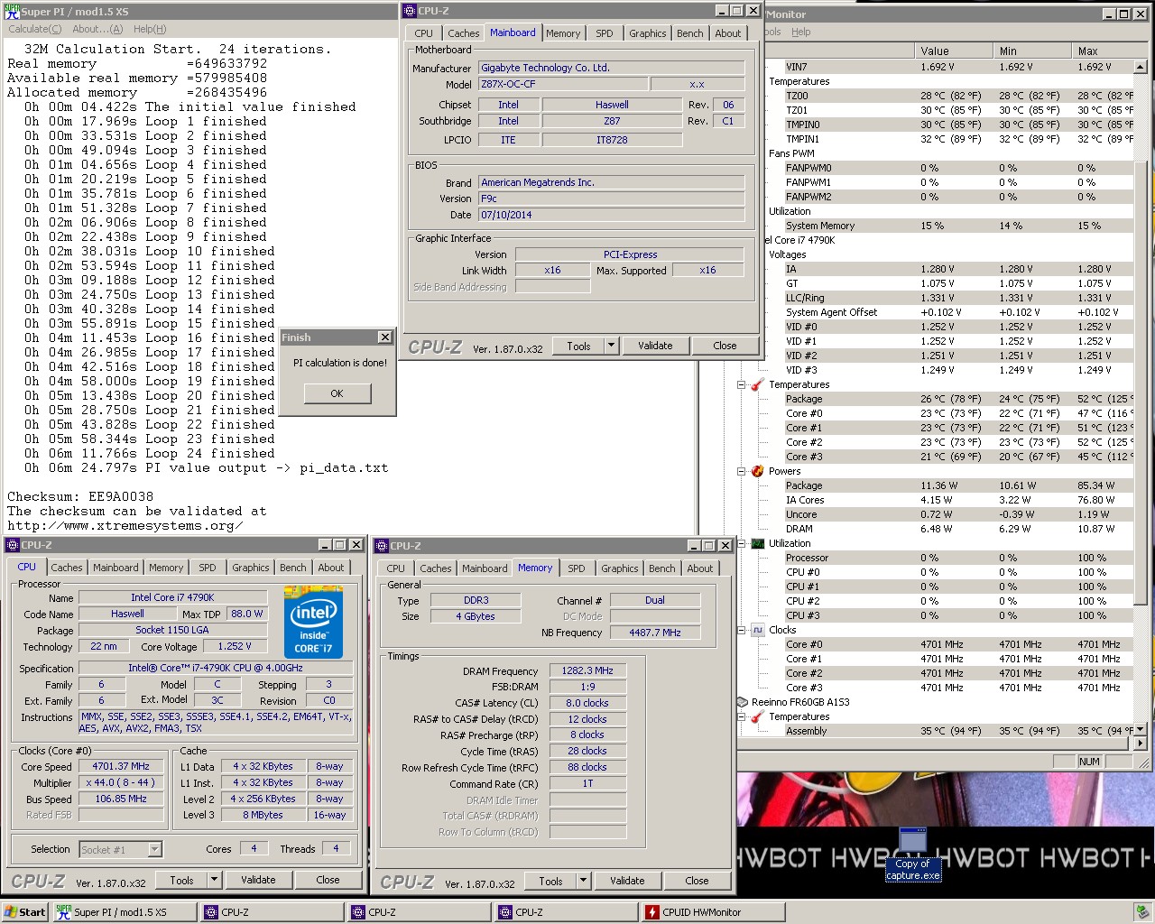1155x924 pixels.
Task: Open the Help menu in HWMonitor
Action: click(x=801, y=32)
